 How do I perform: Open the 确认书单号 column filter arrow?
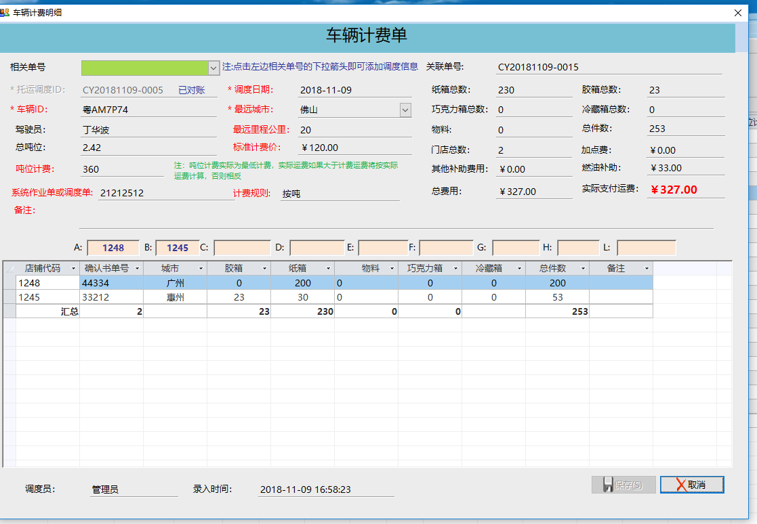click(x=137, y=269)
